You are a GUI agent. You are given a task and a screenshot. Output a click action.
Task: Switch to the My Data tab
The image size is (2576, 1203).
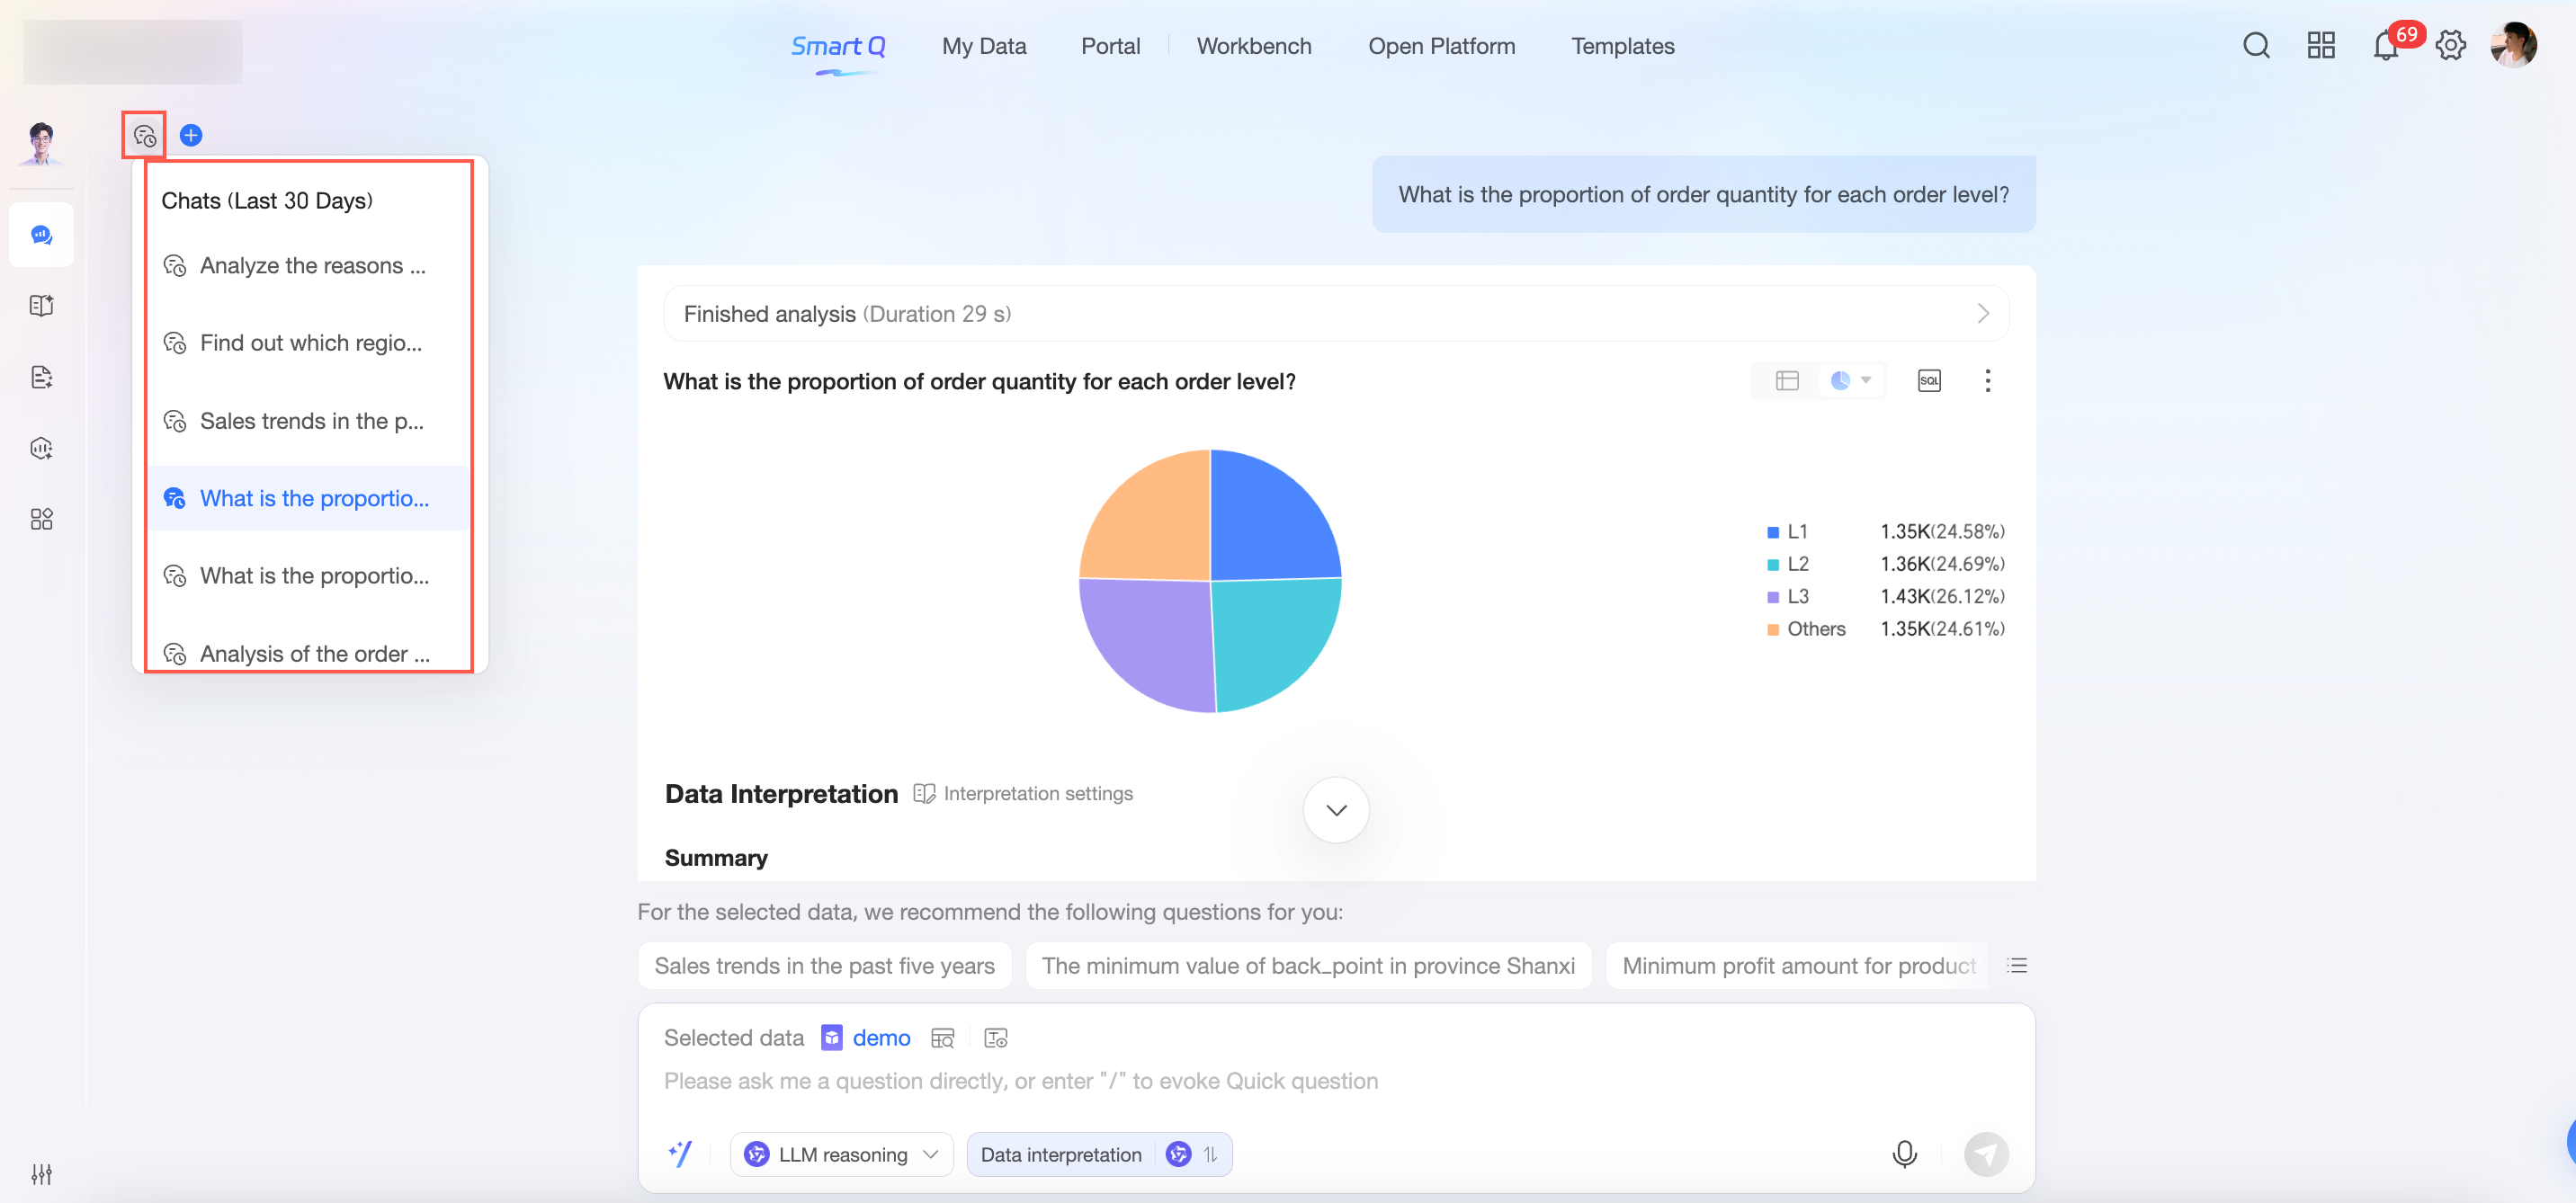click(983, 46)
